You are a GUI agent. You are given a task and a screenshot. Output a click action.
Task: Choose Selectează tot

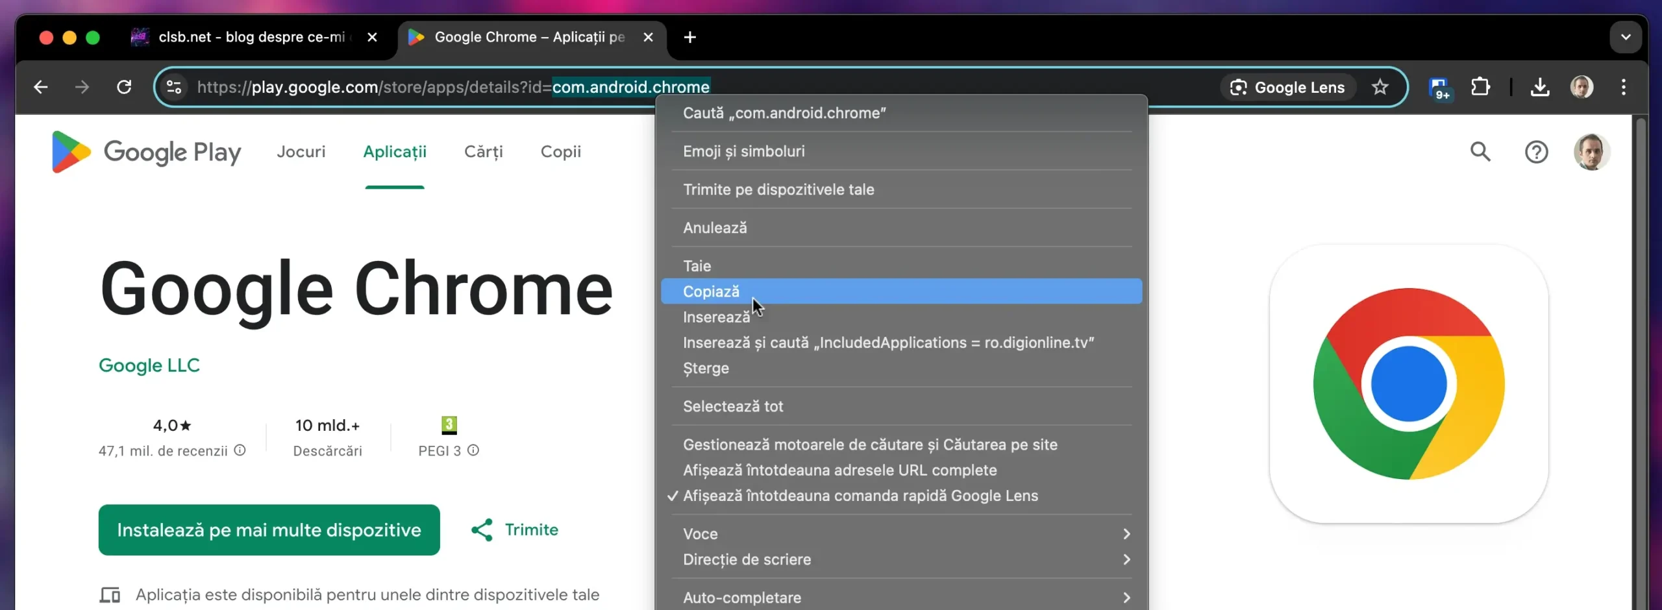point(902,406)
